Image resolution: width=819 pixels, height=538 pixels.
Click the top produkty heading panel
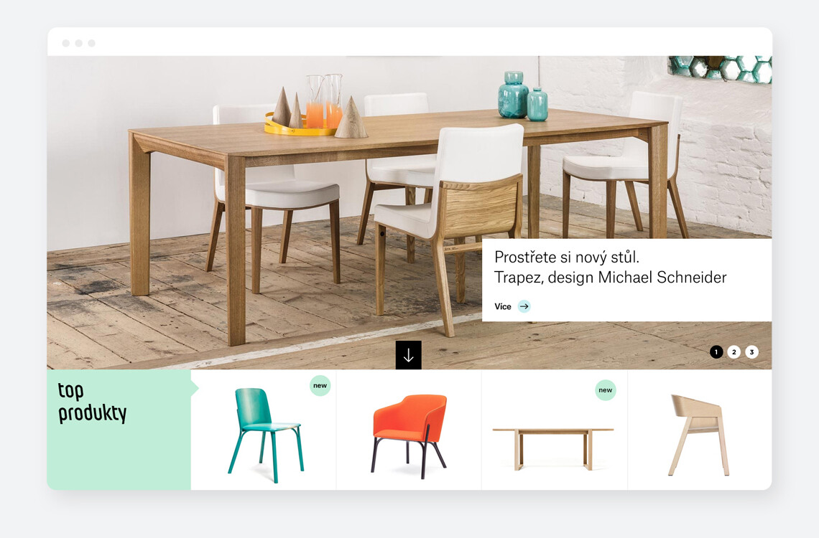(x=119, y=430)
